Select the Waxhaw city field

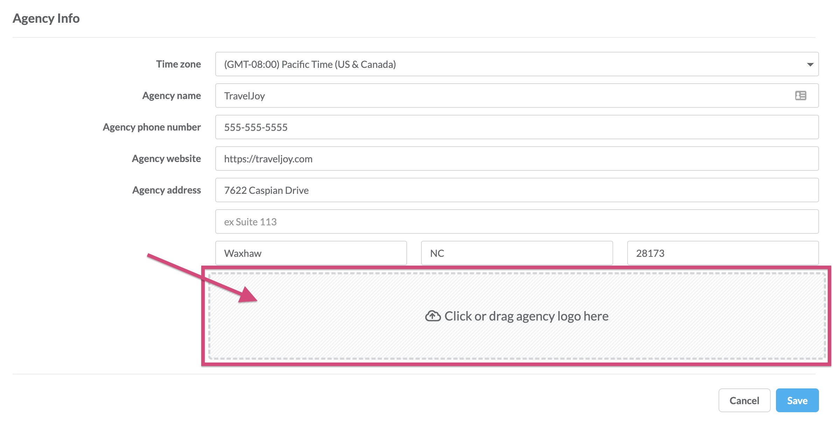click(x=311, y=253)
